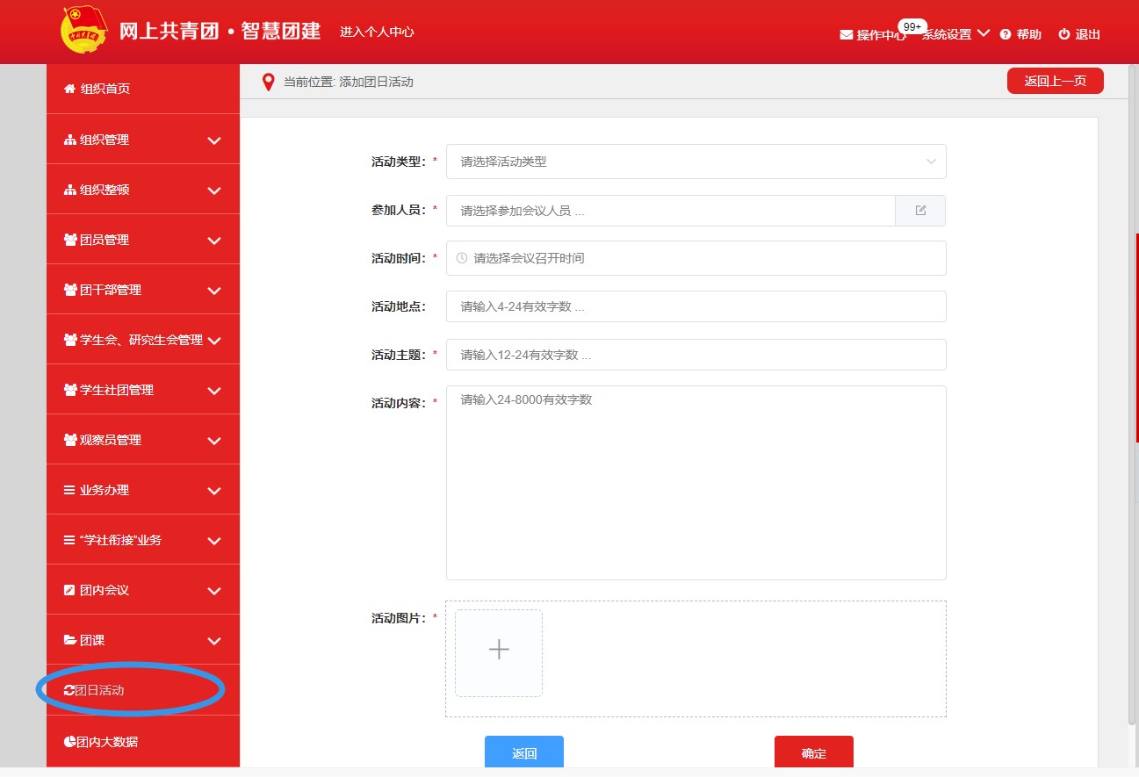
Task: Focus the 活动地点 input field
Action: (696, 306)
